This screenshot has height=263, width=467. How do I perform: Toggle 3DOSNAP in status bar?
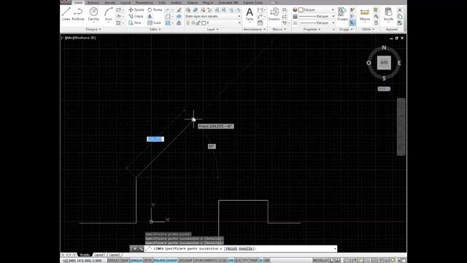(x=186, y=261)
